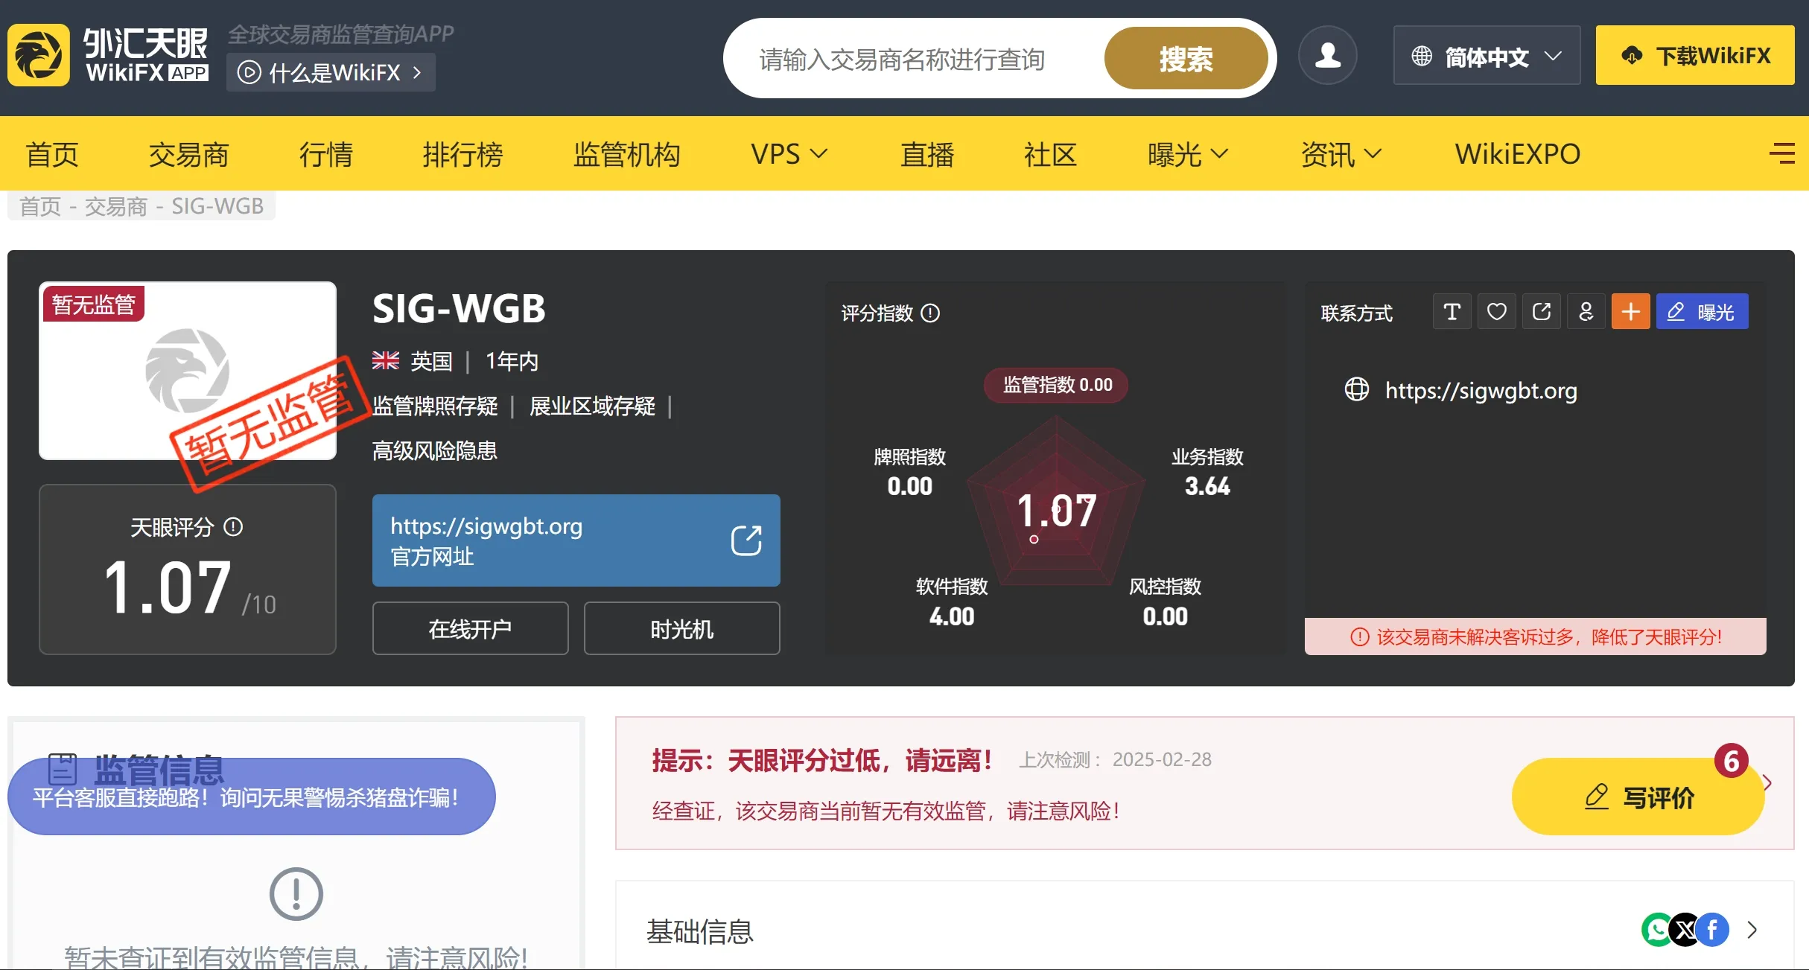This screenshot has height=970, width=1809.
Task: Click the 风控指数 0.00 value
Action: pyautogui.click(x=1165, y=616)
